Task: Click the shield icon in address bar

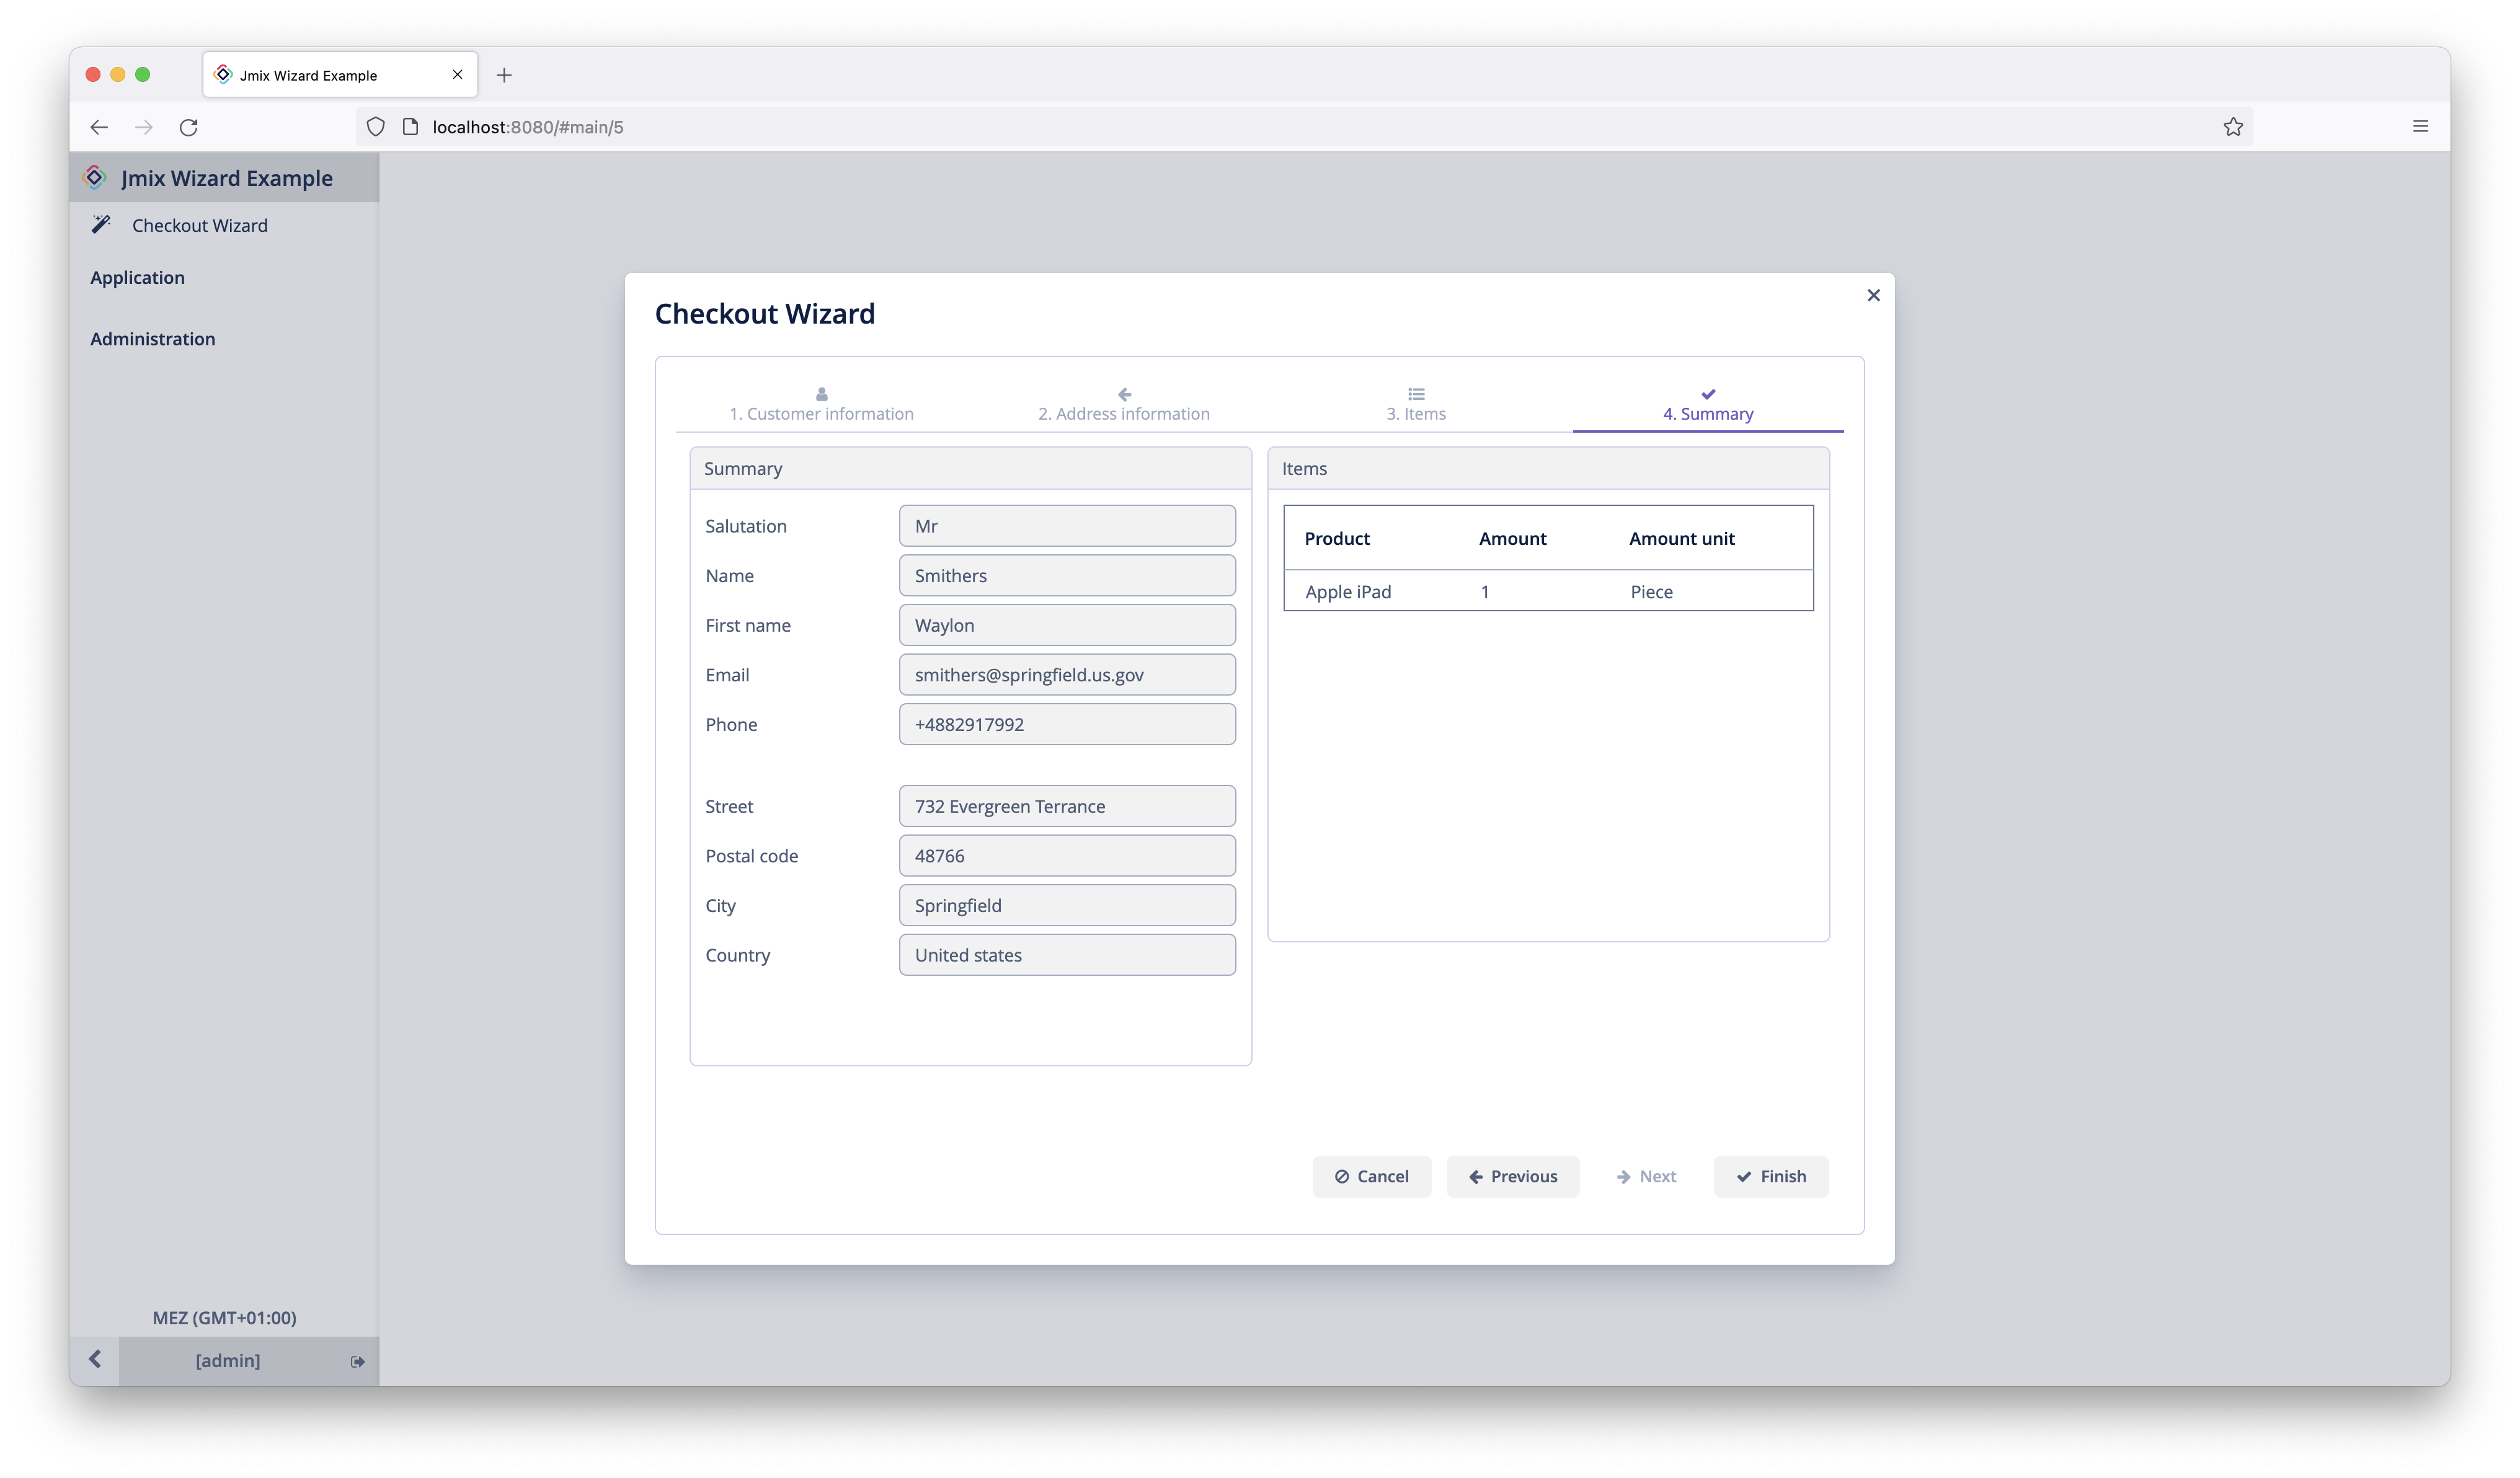Action: pyautogui.click(x=375, y=127)
